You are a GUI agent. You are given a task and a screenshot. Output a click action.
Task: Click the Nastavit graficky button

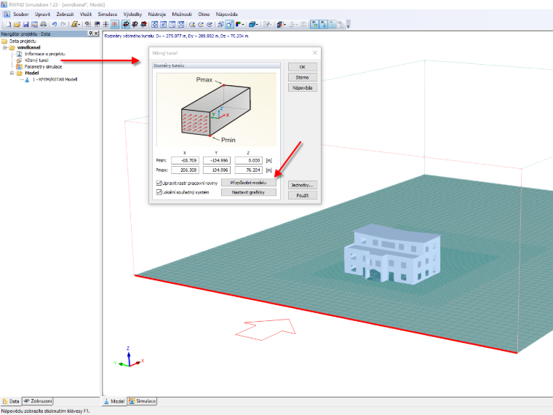[x=248, y=192]
